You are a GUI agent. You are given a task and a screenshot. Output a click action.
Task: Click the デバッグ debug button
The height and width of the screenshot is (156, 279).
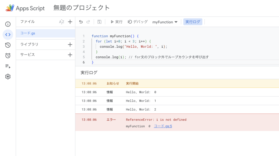[x=138, y=22]
